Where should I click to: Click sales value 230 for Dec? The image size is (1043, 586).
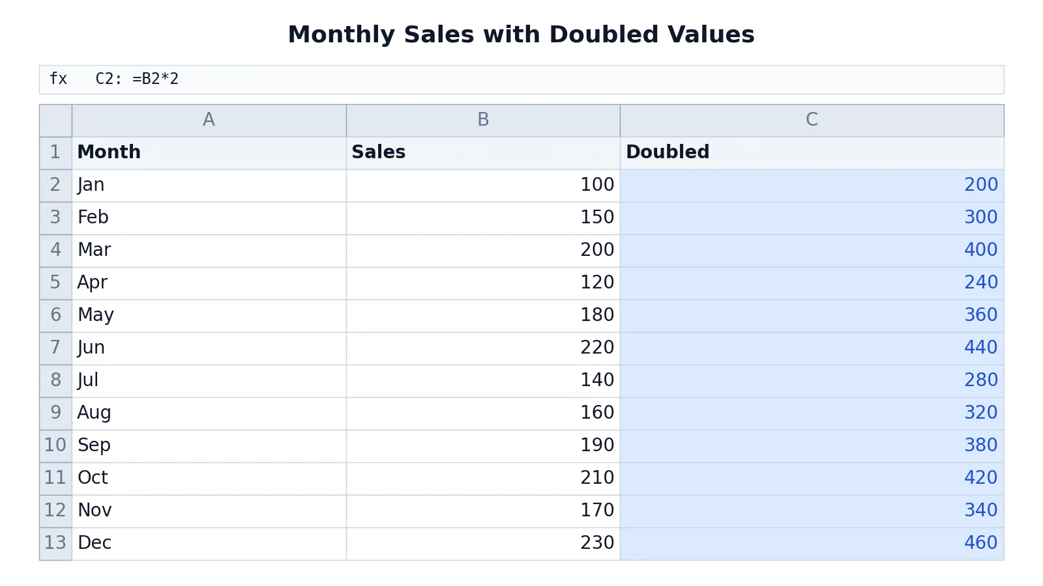pyautogui.click(x=483, y=544)
